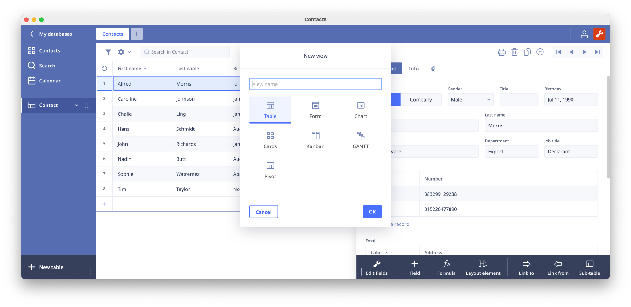Insert a Formula using the fx icon

coord(446,267)
